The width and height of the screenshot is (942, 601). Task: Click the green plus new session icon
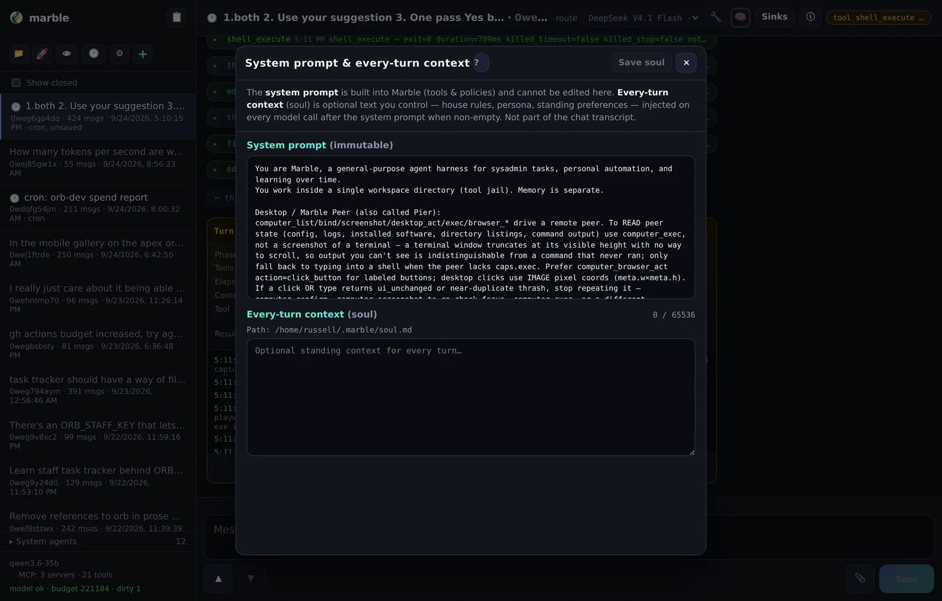coord(142,54)
